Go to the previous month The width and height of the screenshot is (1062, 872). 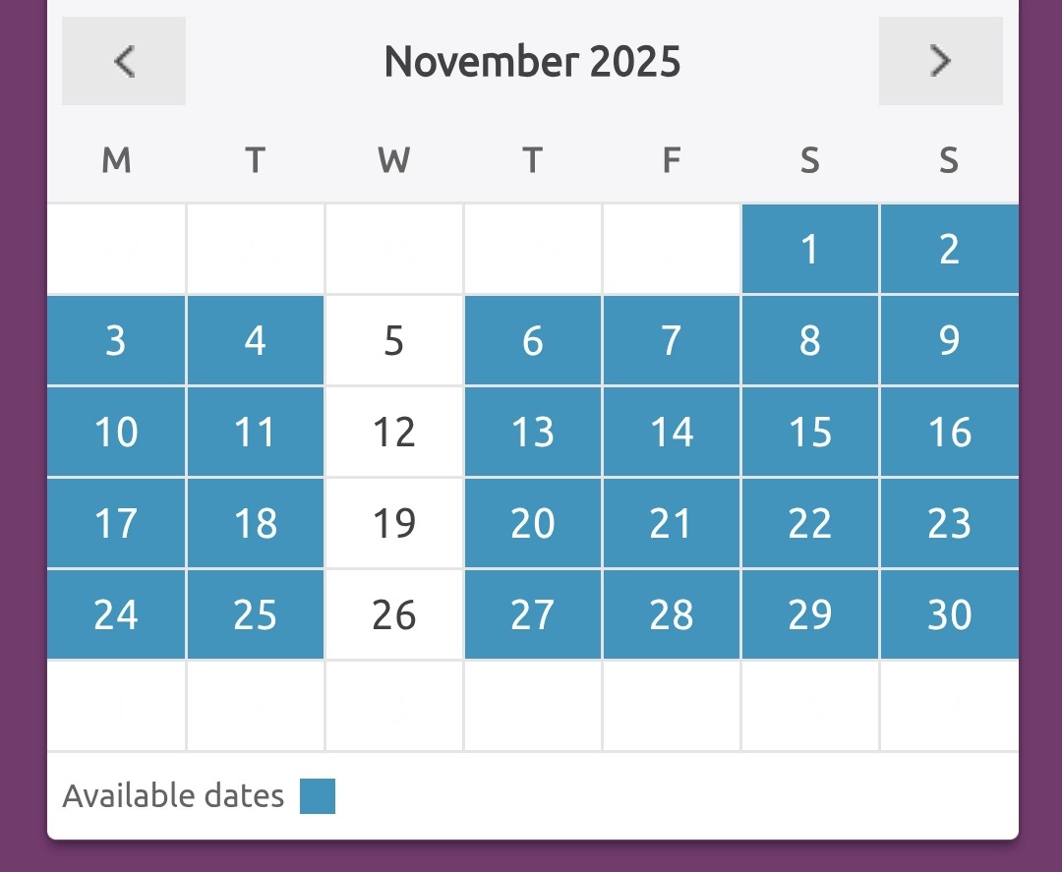coord(124,61)
